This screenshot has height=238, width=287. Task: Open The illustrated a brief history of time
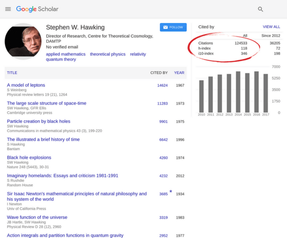[x=43, y=139]
